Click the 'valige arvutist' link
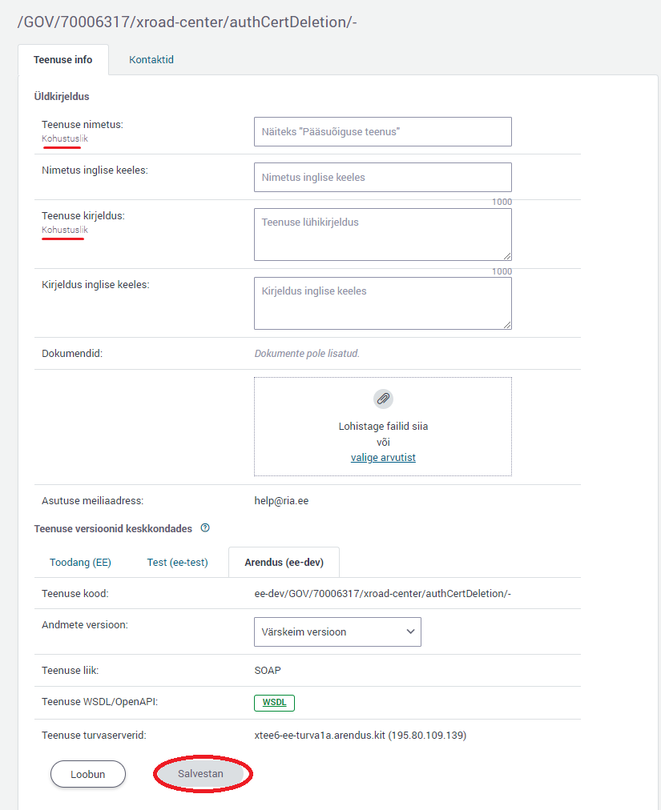This screenshot has width=661, height=810. point(383,458)
